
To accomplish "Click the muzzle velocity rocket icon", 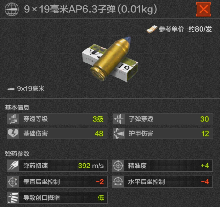I will pos(13,166).
